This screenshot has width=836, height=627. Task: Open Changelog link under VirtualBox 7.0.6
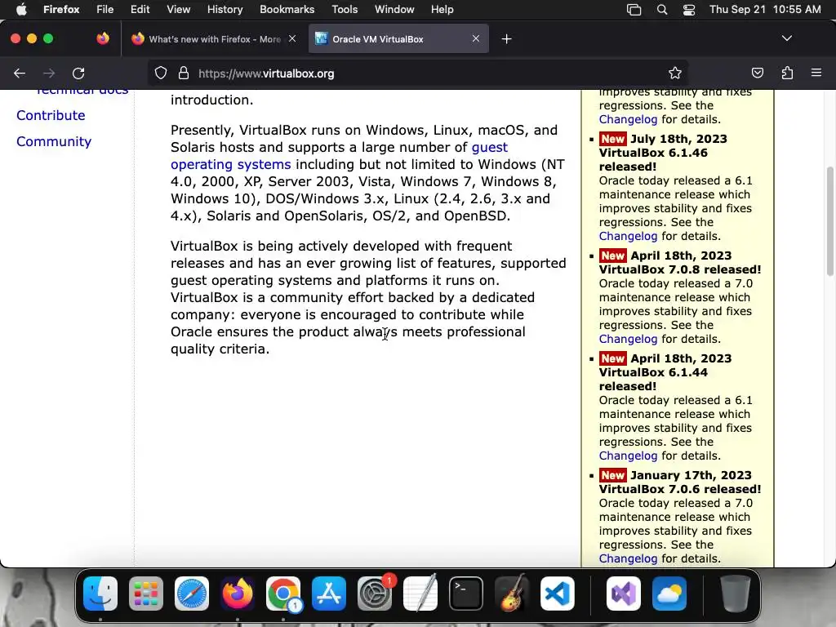[x=628, y=558]
